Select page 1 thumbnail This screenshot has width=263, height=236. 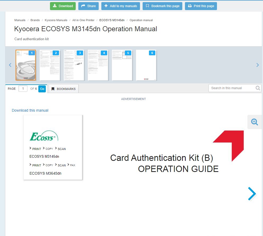click(26, 65)
